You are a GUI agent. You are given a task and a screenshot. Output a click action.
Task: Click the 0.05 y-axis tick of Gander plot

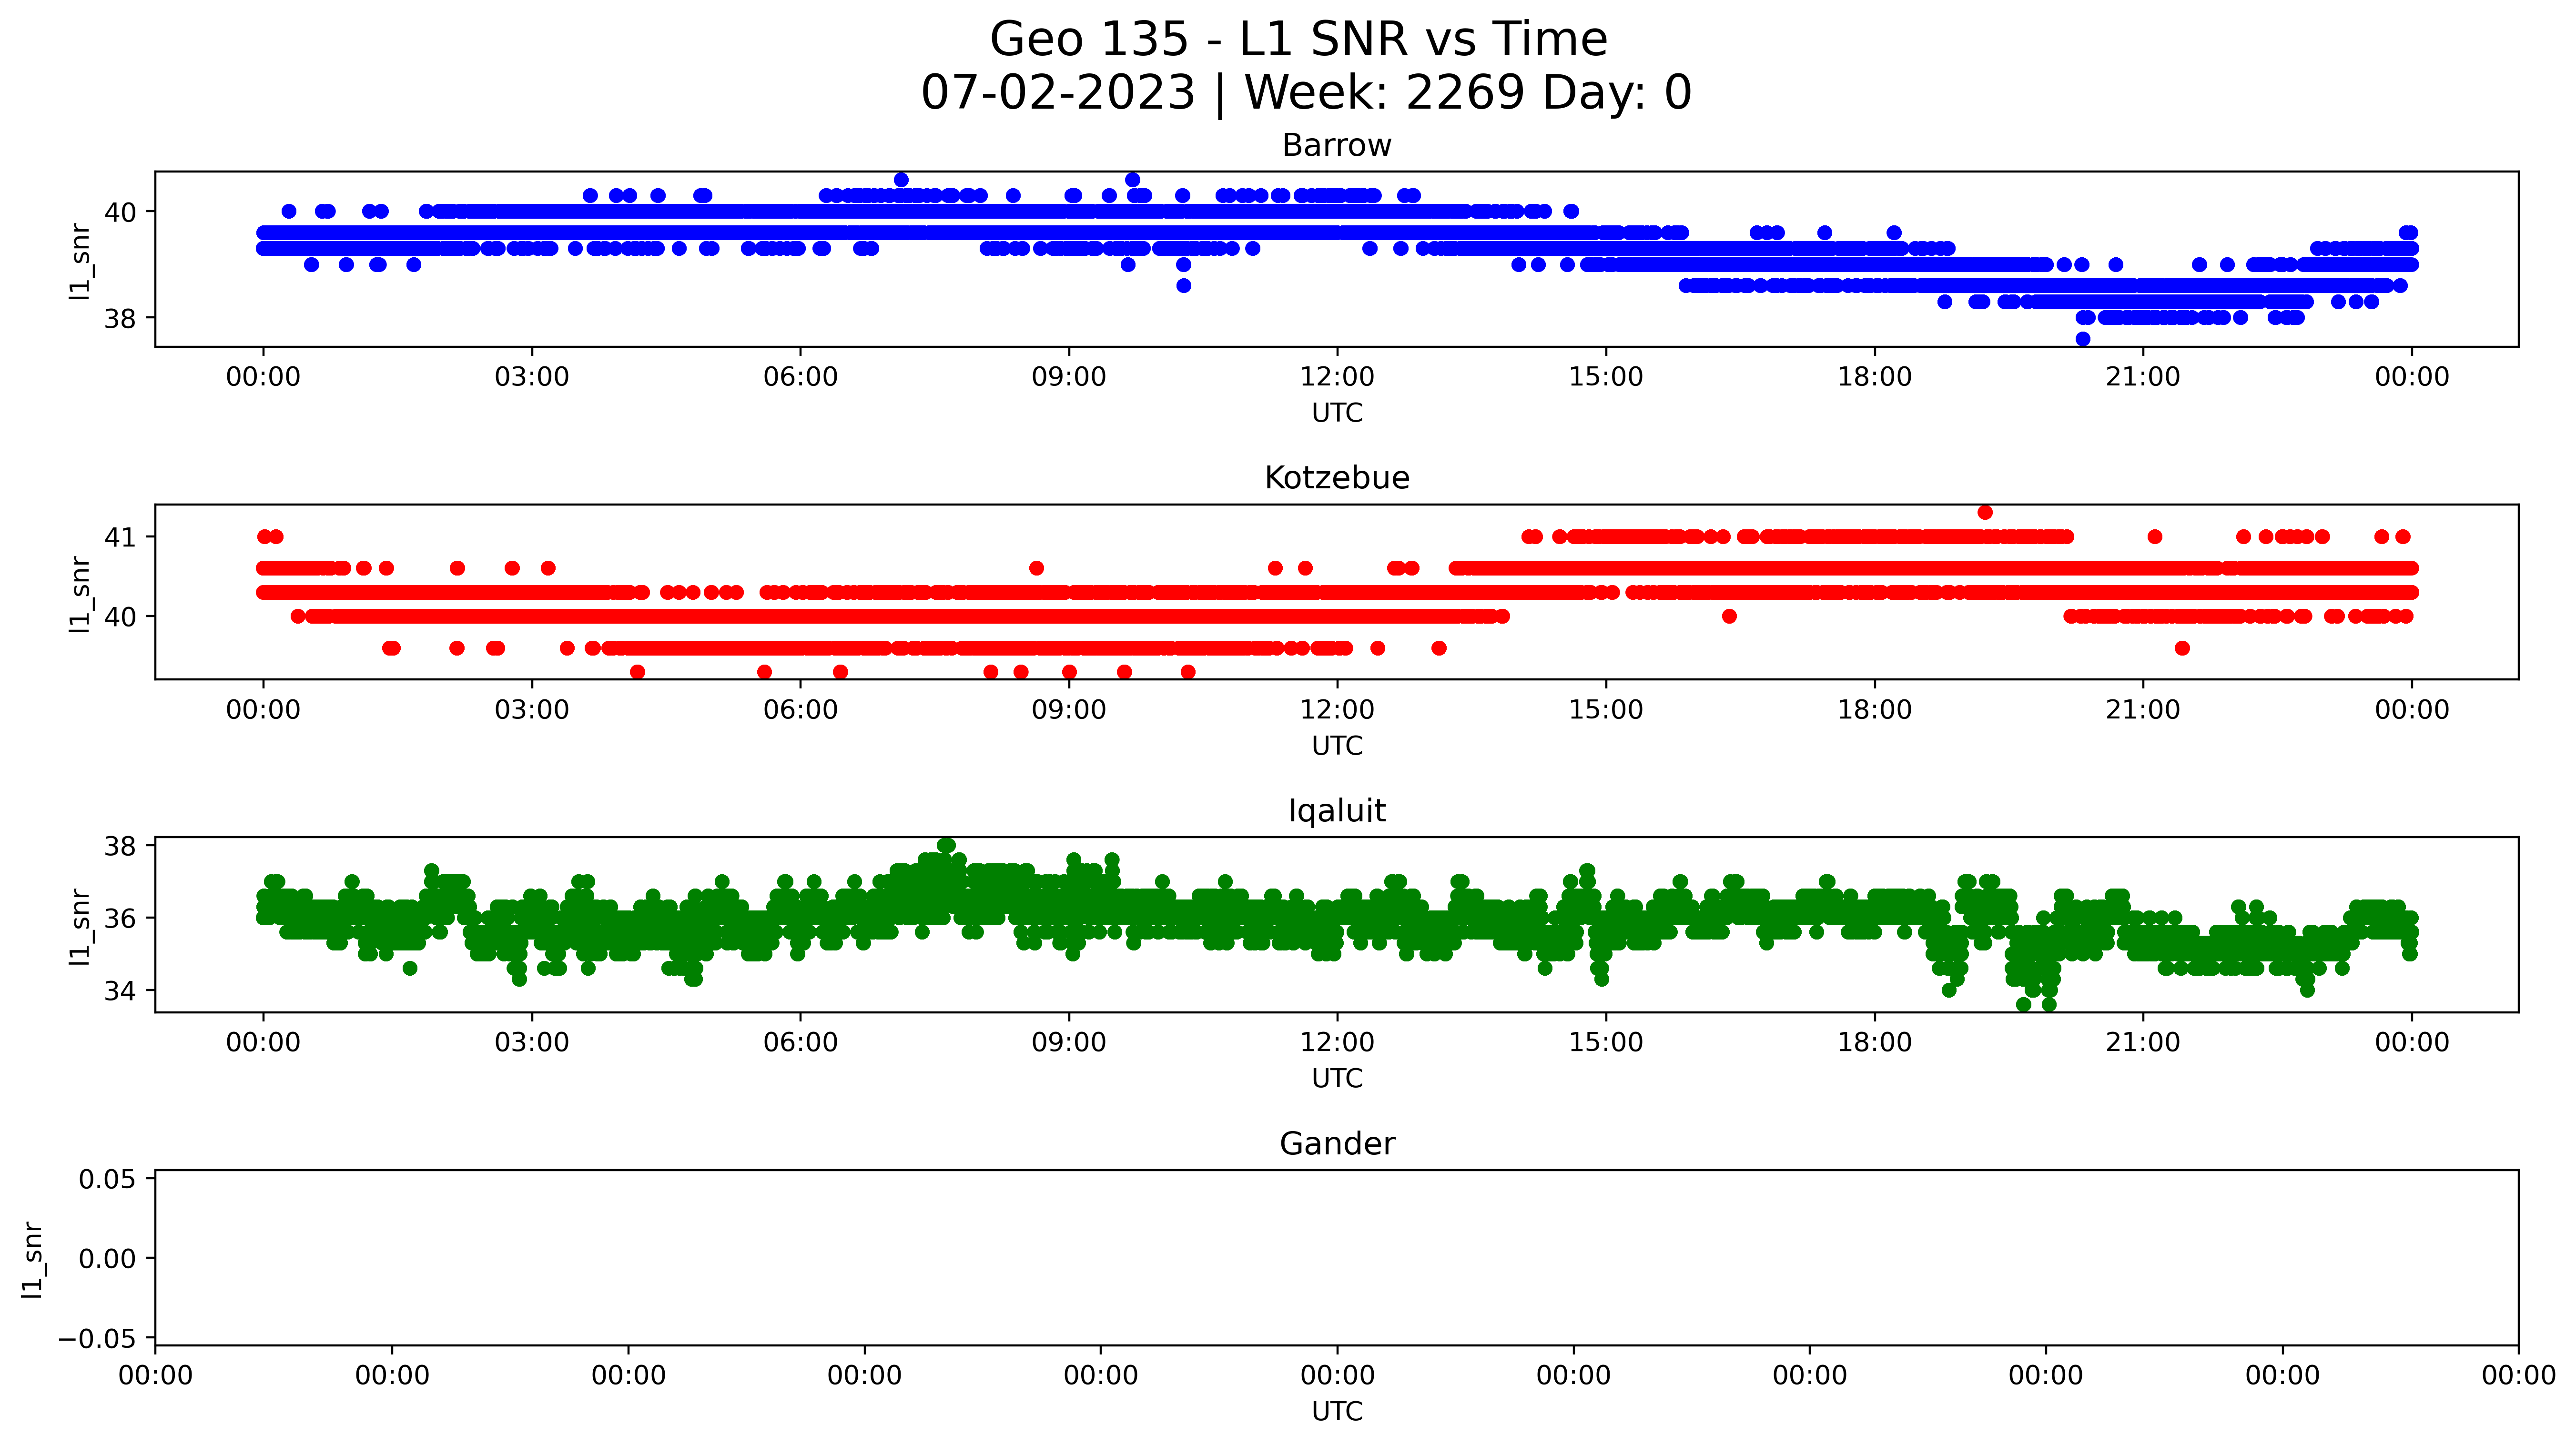click(108, 1179)
